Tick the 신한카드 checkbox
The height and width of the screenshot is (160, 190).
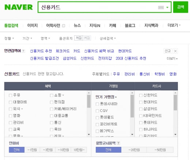(141, 95)
